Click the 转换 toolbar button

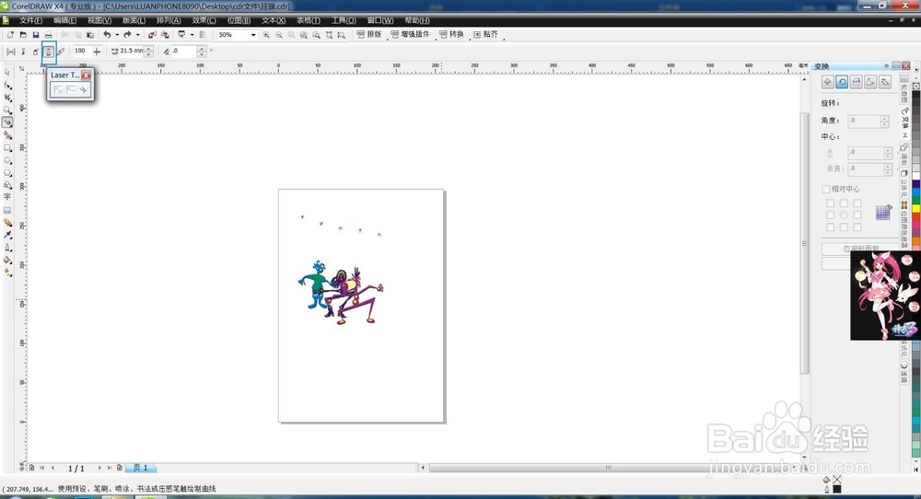click(451, 35)
